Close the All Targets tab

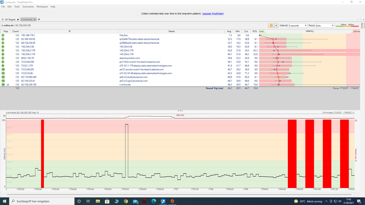(x=17, y=19)
